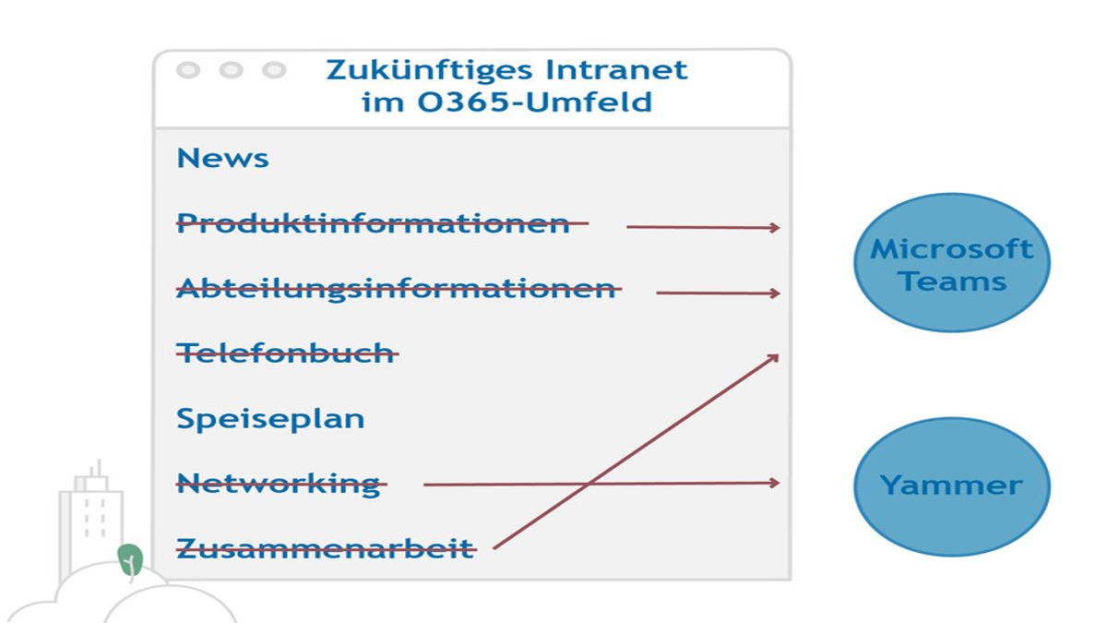Viewport: 1107px width, 623px height.
Task: Click the arrowhead pointing toward Yammer
Action: (773, 483)
